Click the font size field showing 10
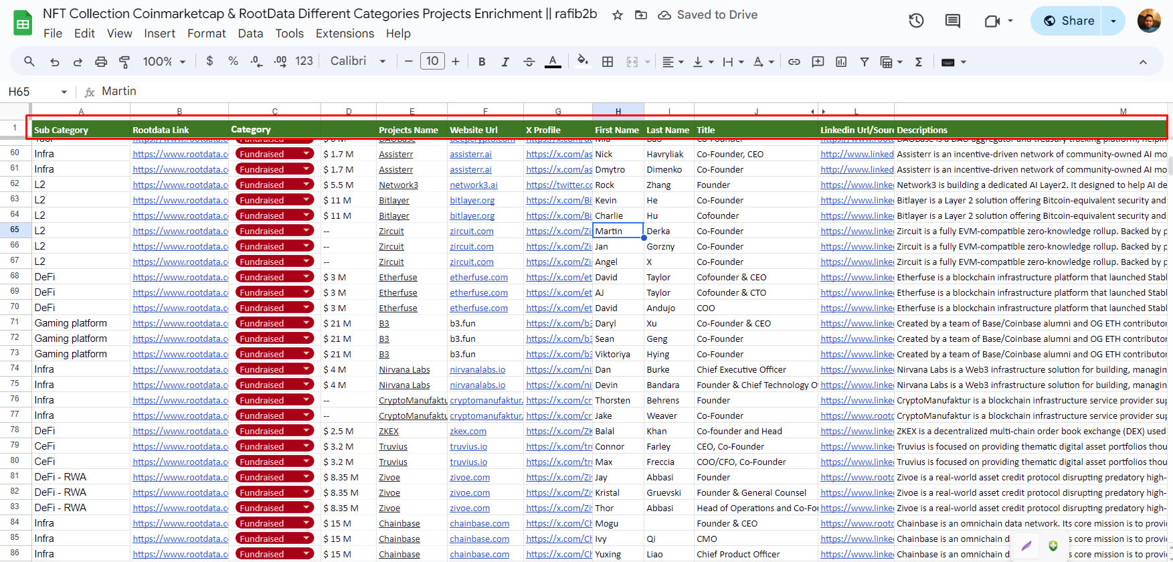 432,62
